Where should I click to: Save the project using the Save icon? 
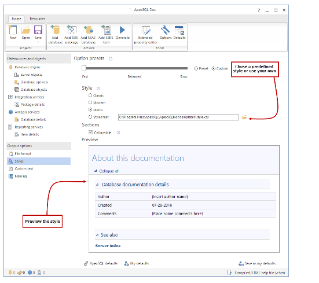[38, 30]
